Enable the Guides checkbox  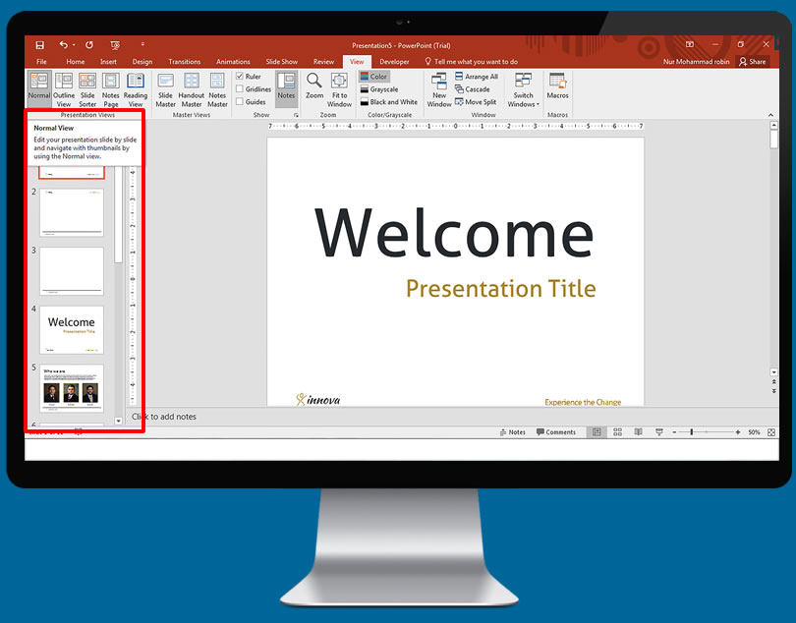point(240,102)
